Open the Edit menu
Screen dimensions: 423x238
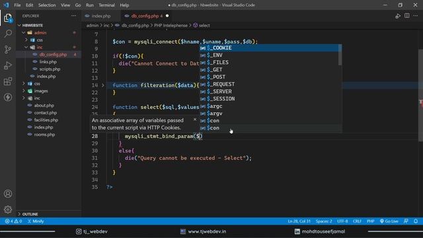click(x=29, y=5)
